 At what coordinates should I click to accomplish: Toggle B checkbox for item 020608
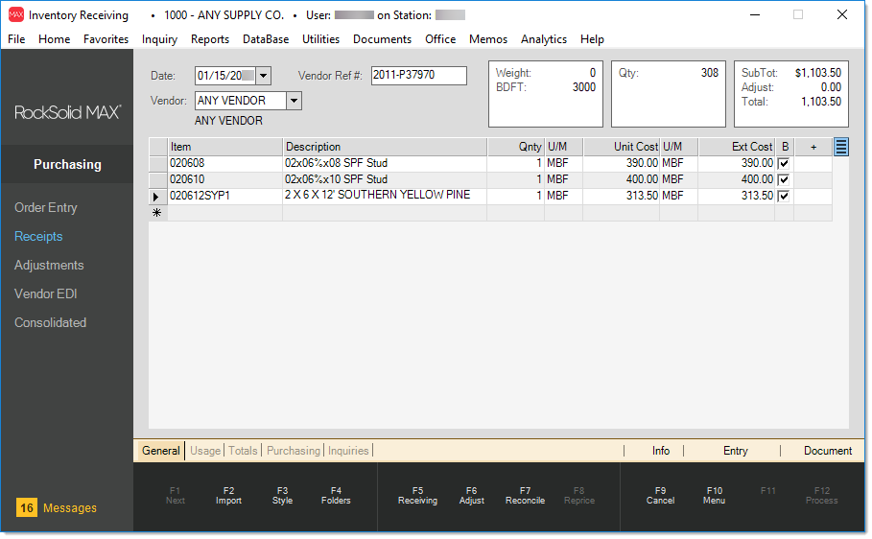(x=784, y=164)
